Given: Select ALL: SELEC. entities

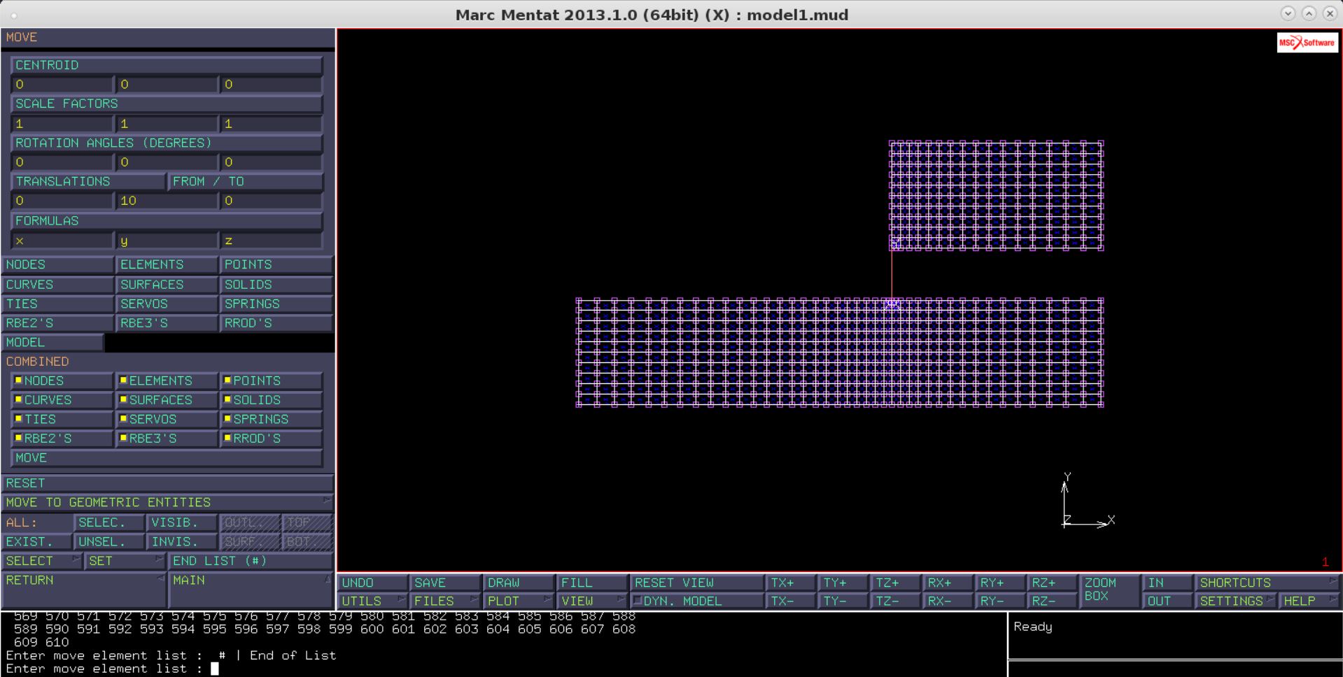Looking at the screenshot, I should click(110, 522).
